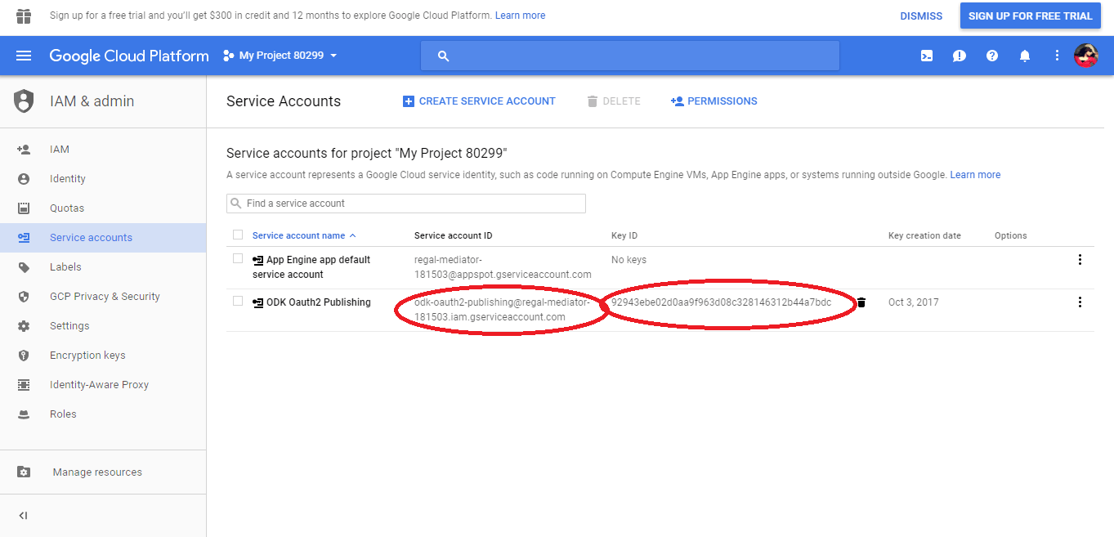Click the Service account ID column header
This screenshot has height=537, width=1114.
click(x=454, y=235)
